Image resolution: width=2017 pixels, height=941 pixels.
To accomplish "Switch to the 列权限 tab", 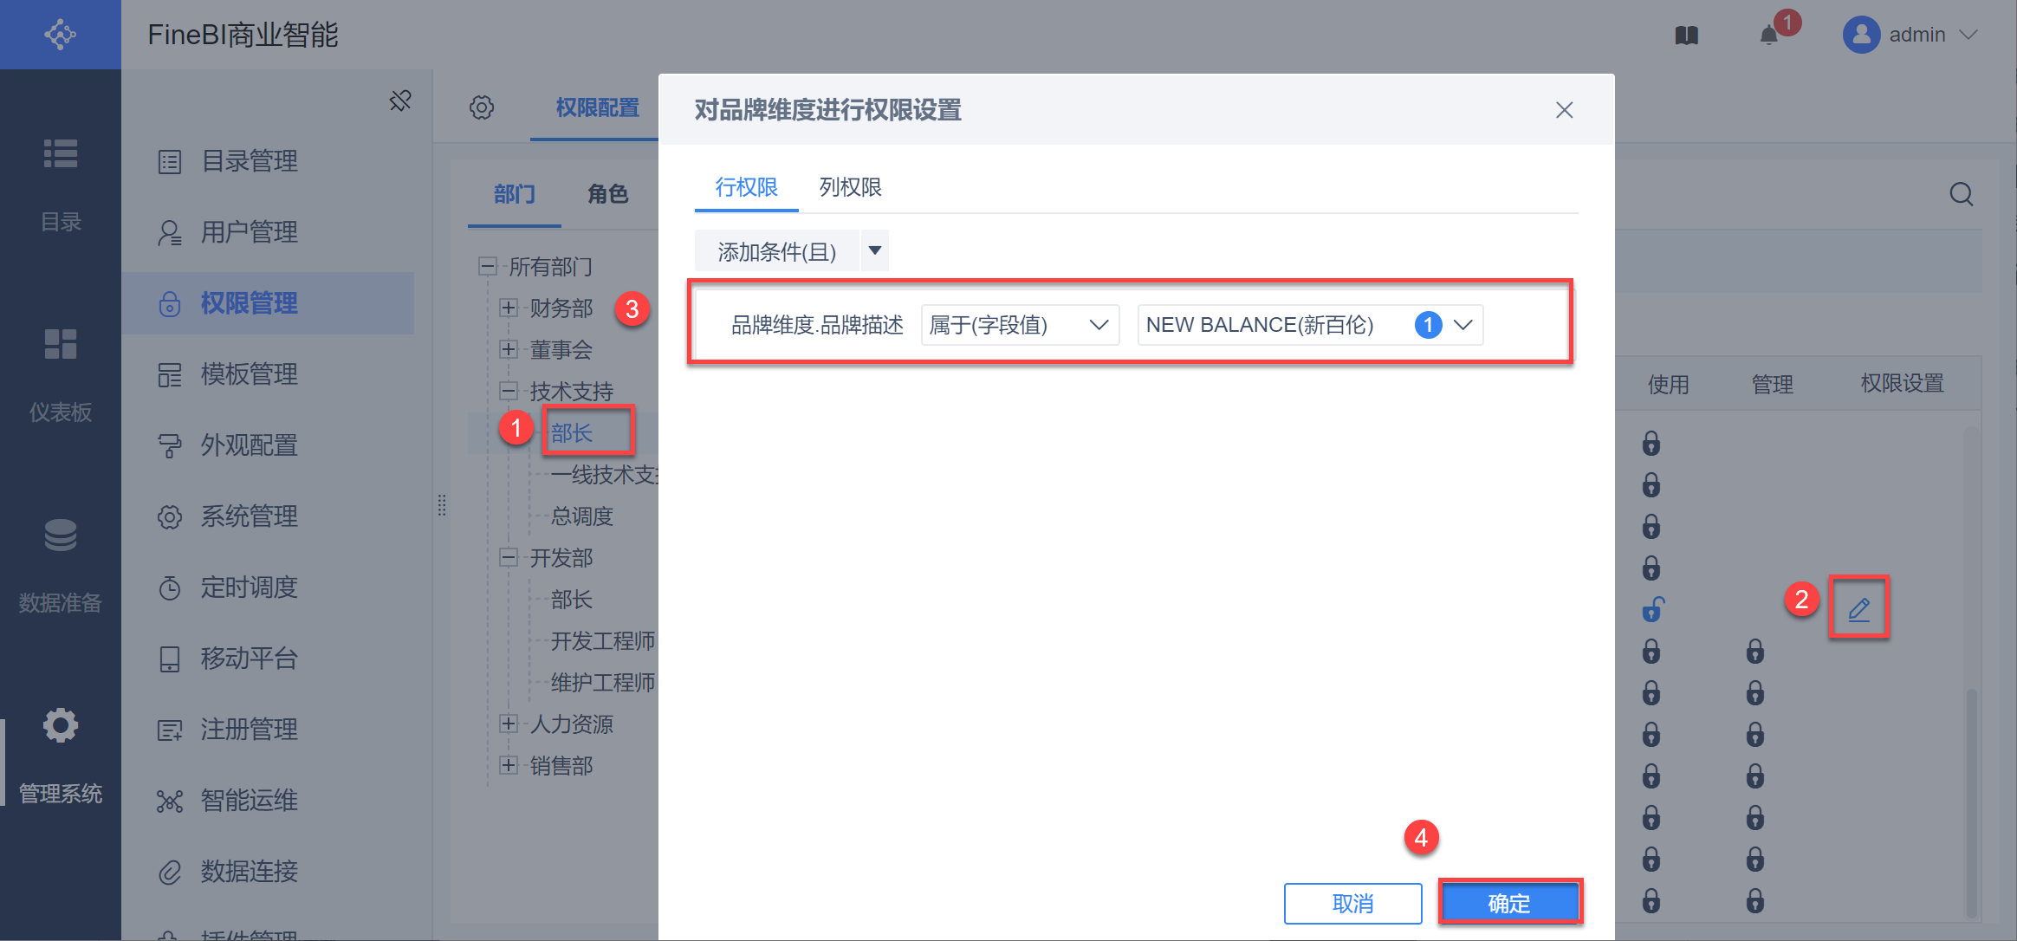I will [x=850, y=187].
